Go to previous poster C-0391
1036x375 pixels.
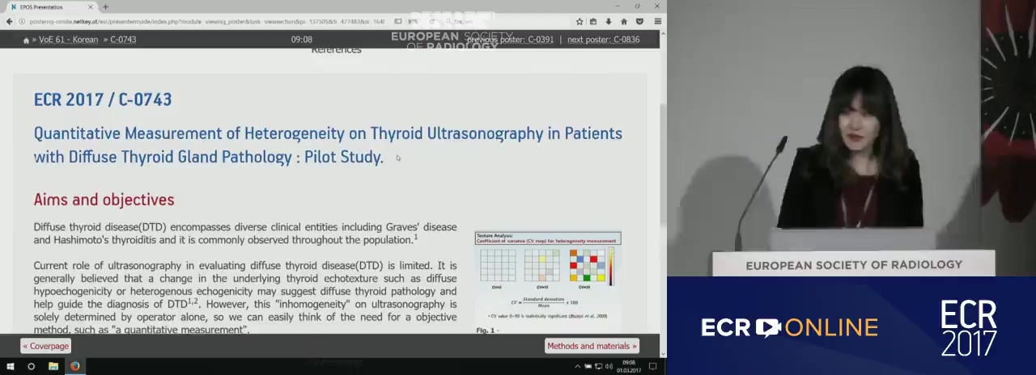point(510,40)
